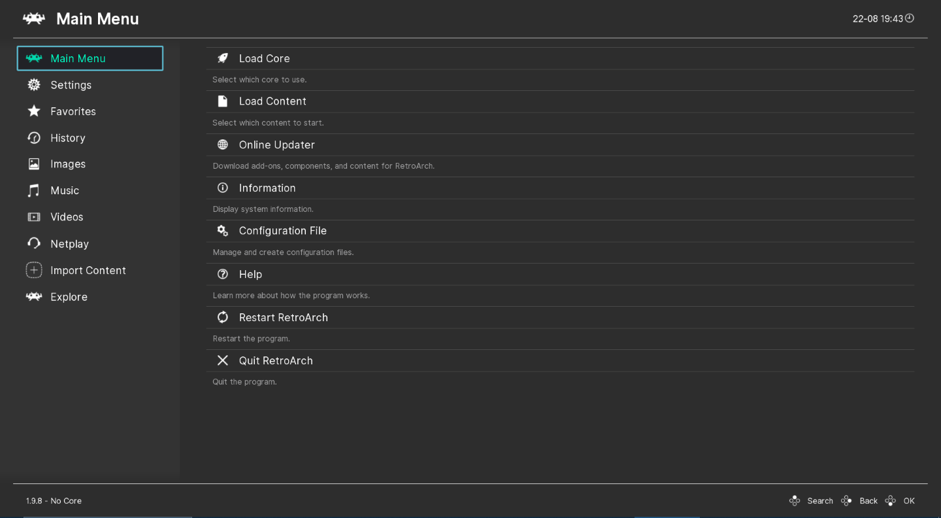Select the Explore sidebar entry
Screen dimensions: 941x518
tap(69, 296)
